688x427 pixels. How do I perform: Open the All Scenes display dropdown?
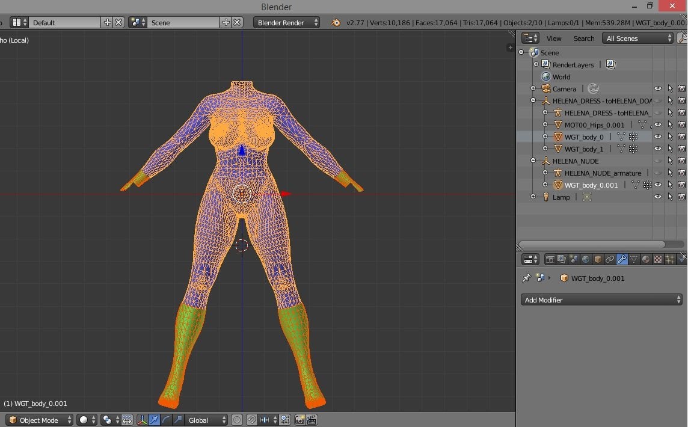click(x=637, y=38)
